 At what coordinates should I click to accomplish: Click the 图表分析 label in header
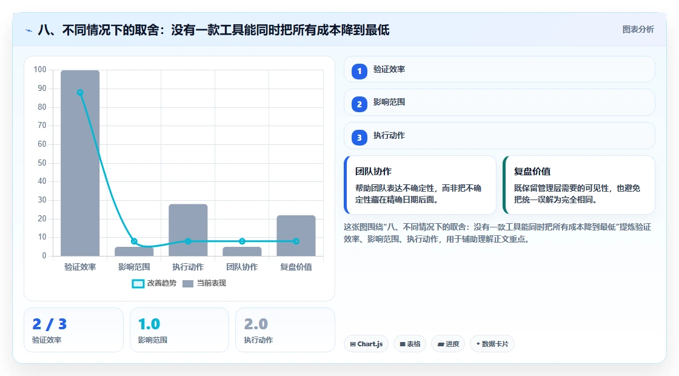point(638,30)
